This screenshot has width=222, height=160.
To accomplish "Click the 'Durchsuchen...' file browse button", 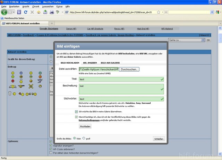I will (129, 69).
